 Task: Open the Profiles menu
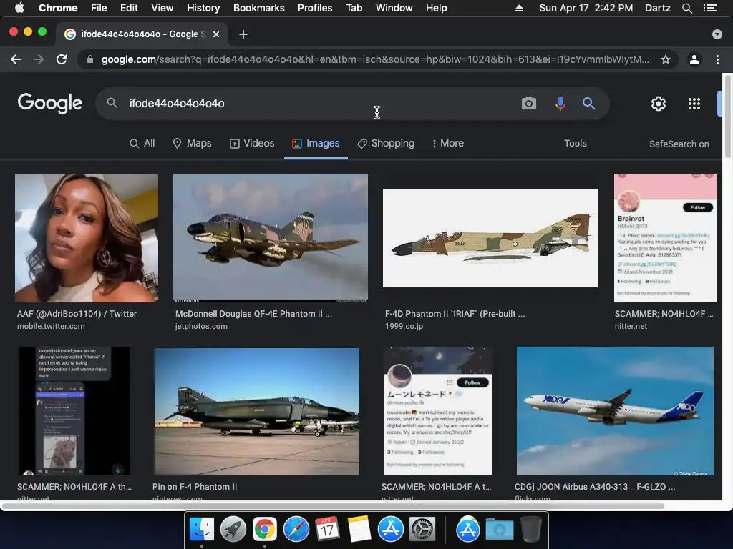315,8
